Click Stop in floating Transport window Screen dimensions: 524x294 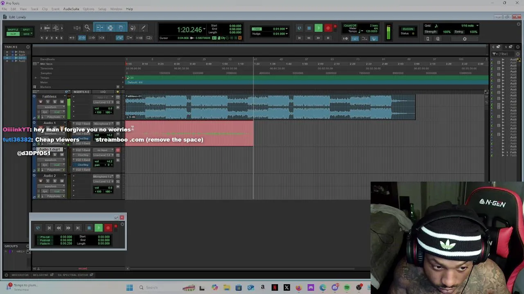coord(89,228)
